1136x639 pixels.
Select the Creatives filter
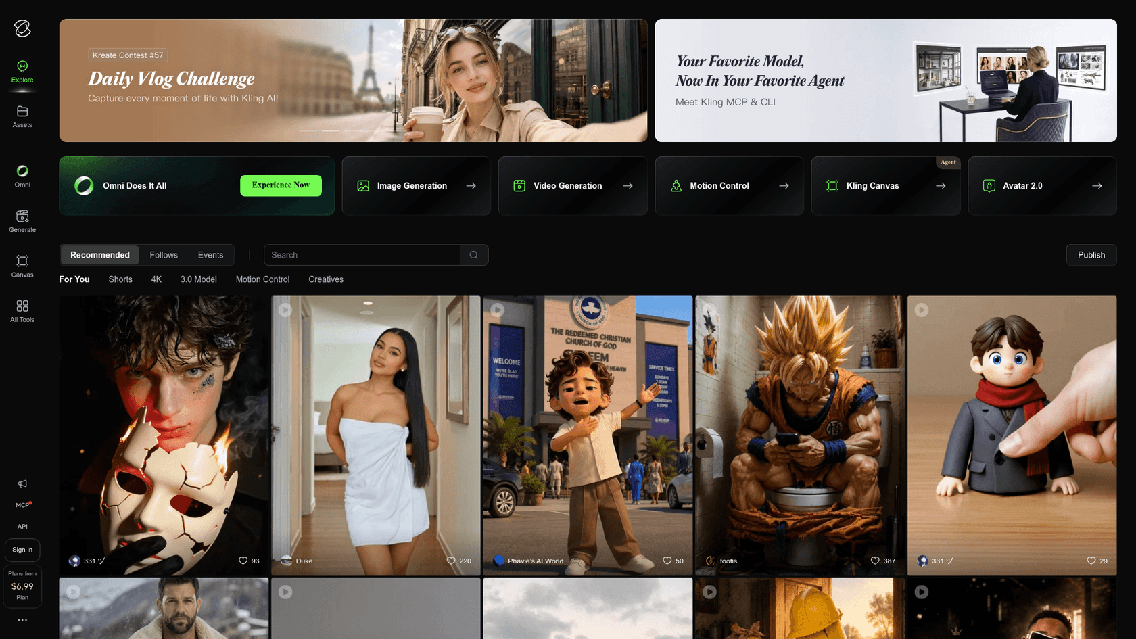(x=326, y=279)
